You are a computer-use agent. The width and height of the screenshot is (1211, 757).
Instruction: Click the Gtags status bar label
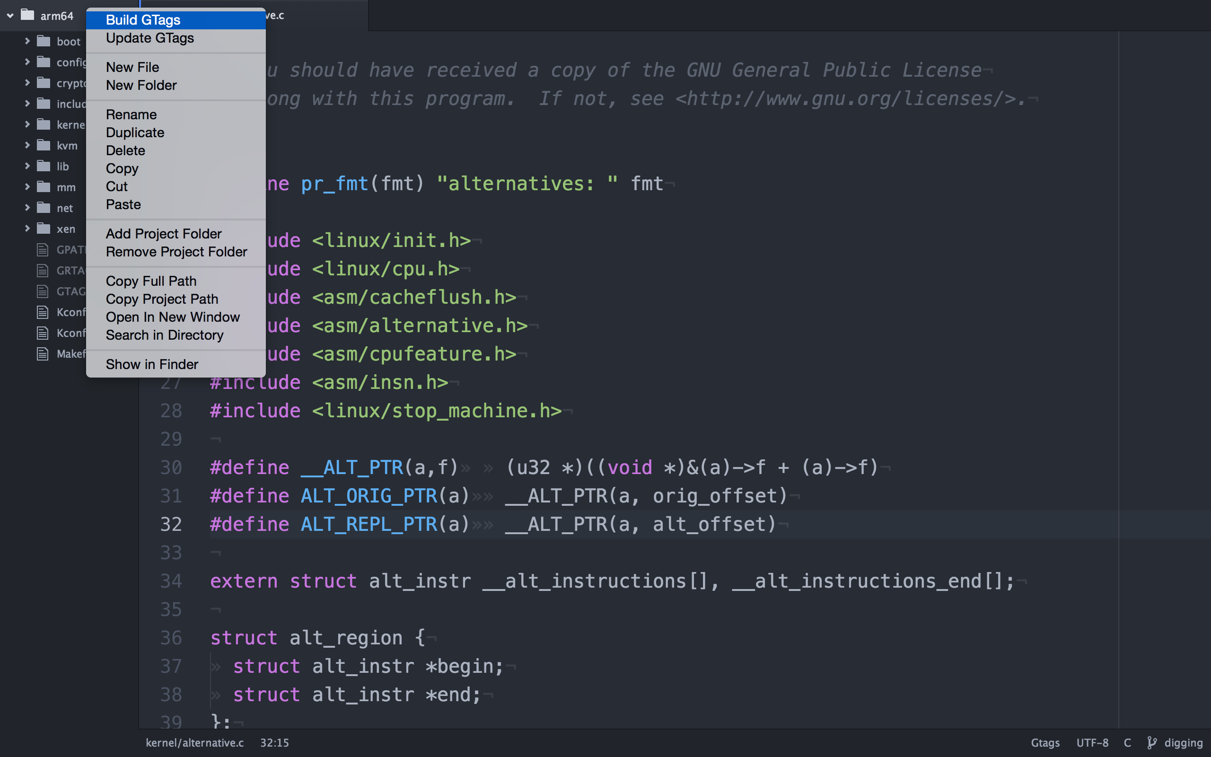[x=1045, y=742]
